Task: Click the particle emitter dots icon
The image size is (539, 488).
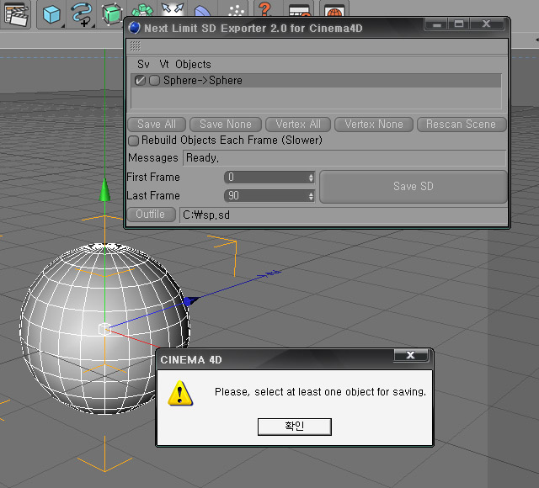Action: (236, 10)
